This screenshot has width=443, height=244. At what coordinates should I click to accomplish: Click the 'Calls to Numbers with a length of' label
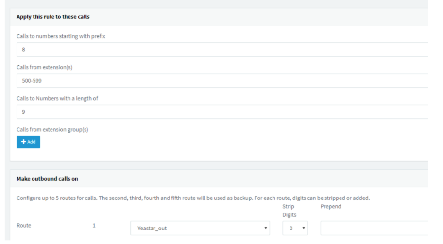pos(57,98)
